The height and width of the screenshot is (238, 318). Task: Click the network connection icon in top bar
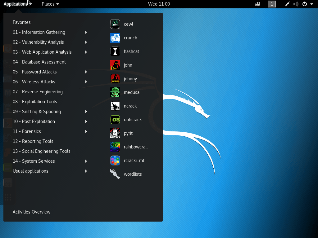point(287,4)
